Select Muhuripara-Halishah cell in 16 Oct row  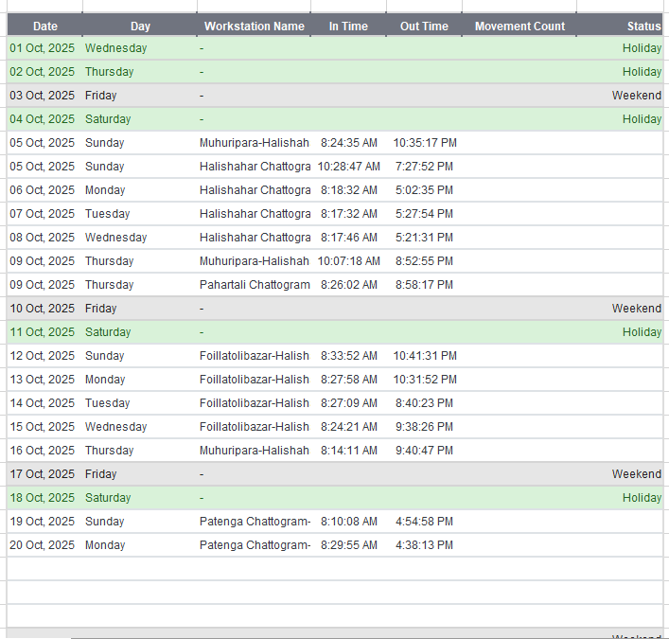coord(254,451)
